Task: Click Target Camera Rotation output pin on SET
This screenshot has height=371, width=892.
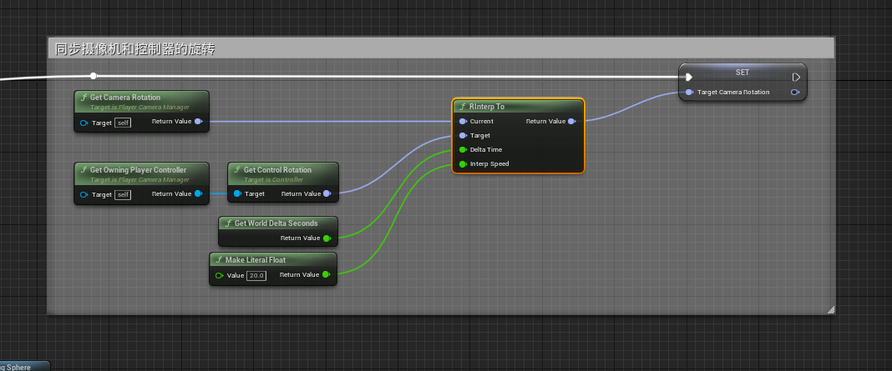Action: point(794,93)
